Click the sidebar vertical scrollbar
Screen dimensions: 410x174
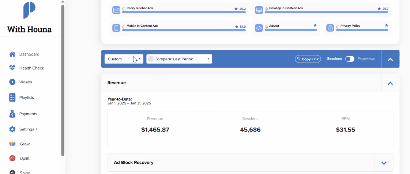click(x=63, y=80)
